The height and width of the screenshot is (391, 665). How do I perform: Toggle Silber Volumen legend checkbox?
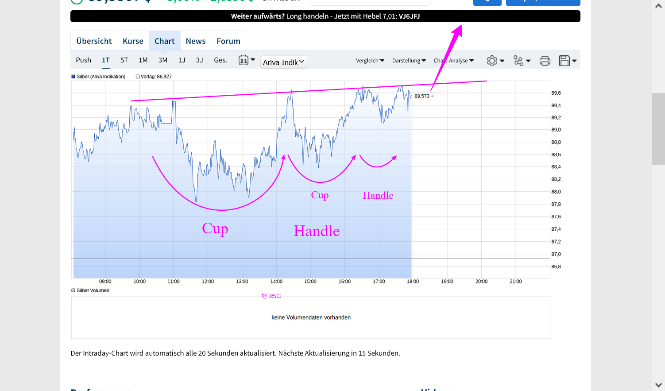click(x=73, y=290)
